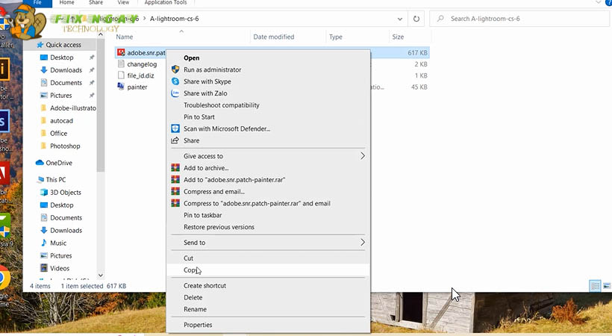
Task: Click Open in the context menu
Action: 268,57
